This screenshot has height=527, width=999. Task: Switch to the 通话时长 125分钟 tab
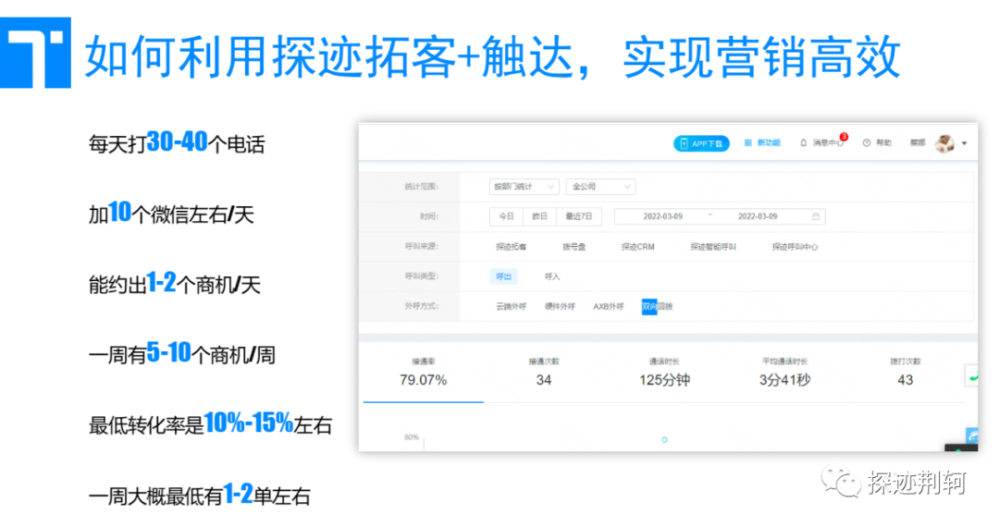pos(664,373)
